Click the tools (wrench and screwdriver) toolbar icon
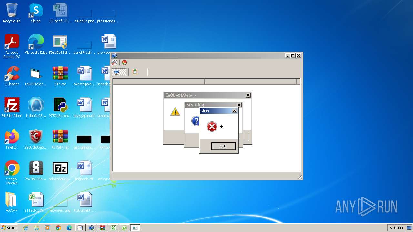This screenshot has height=232, width=413. point(115,63)
